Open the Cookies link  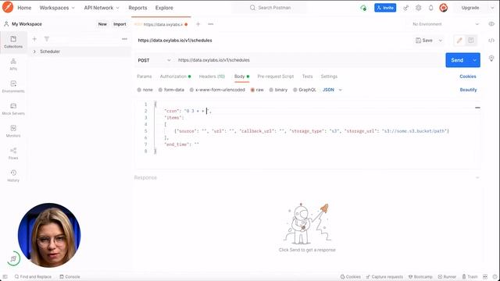pos(468,76)
